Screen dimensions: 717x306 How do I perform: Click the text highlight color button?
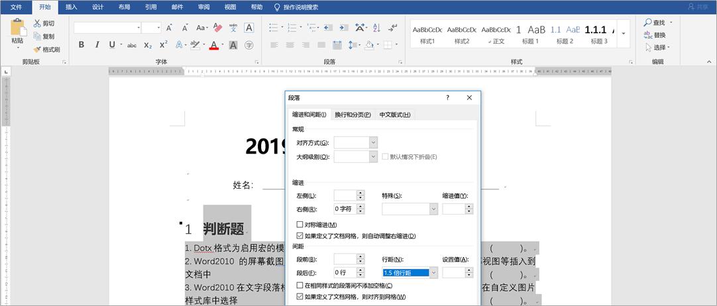point(195,45)
